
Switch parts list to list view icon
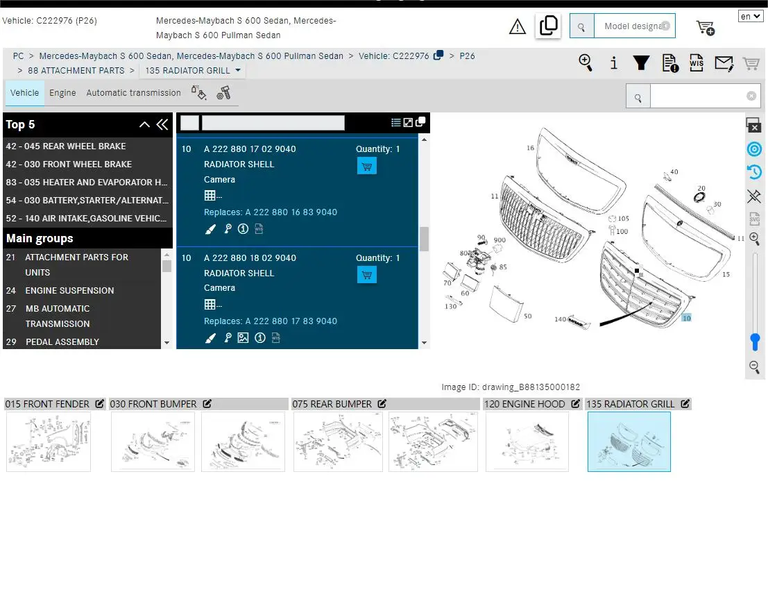pos(395,122)
